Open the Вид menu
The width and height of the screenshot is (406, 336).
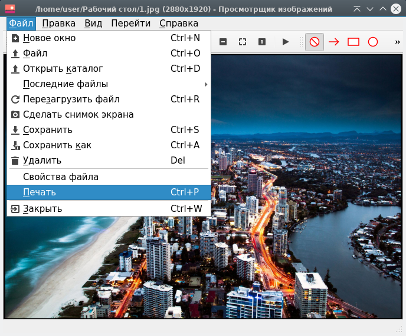click(x=93, y=24)
